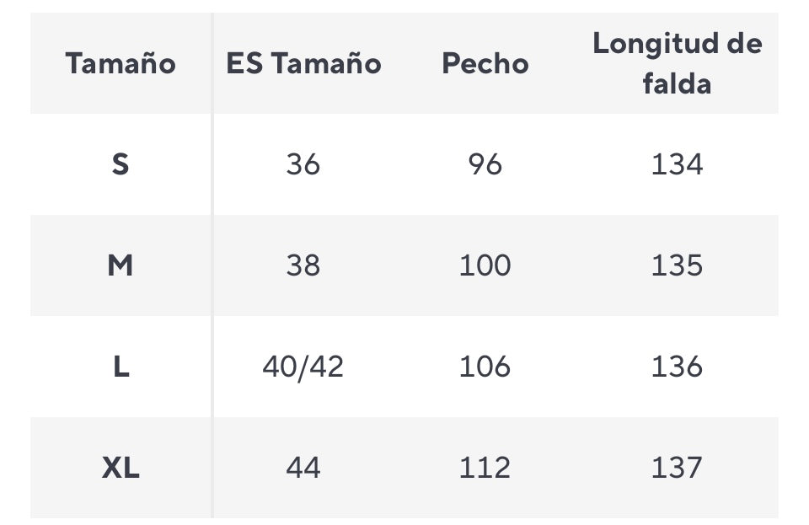
Task: Click the Pecho value 96
Action: point(485,164)
